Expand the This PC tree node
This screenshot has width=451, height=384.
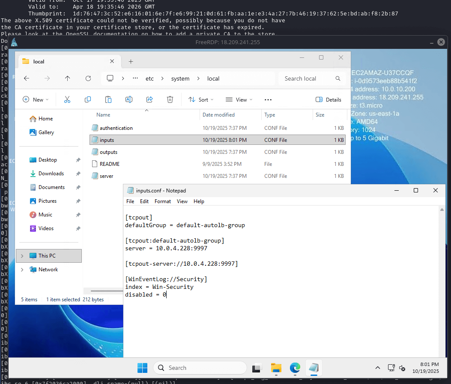[x=22, y=256]
